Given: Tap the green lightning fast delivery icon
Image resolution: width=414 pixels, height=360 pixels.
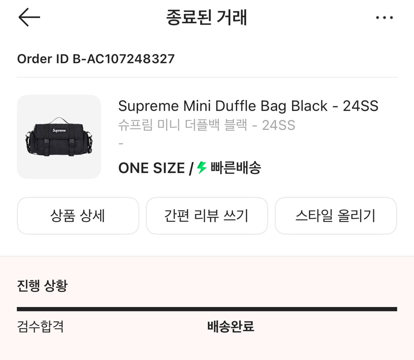Looking at the screenshot, I should tap(202, 168).
